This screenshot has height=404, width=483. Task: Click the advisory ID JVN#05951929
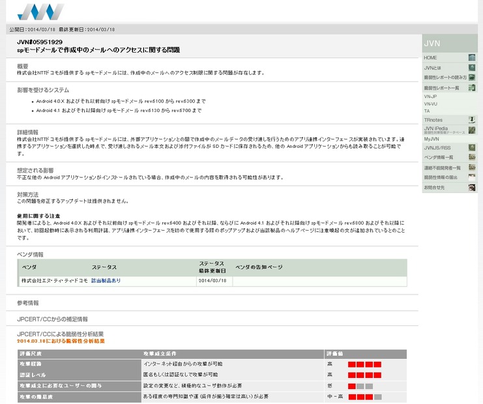coord(40,42)
